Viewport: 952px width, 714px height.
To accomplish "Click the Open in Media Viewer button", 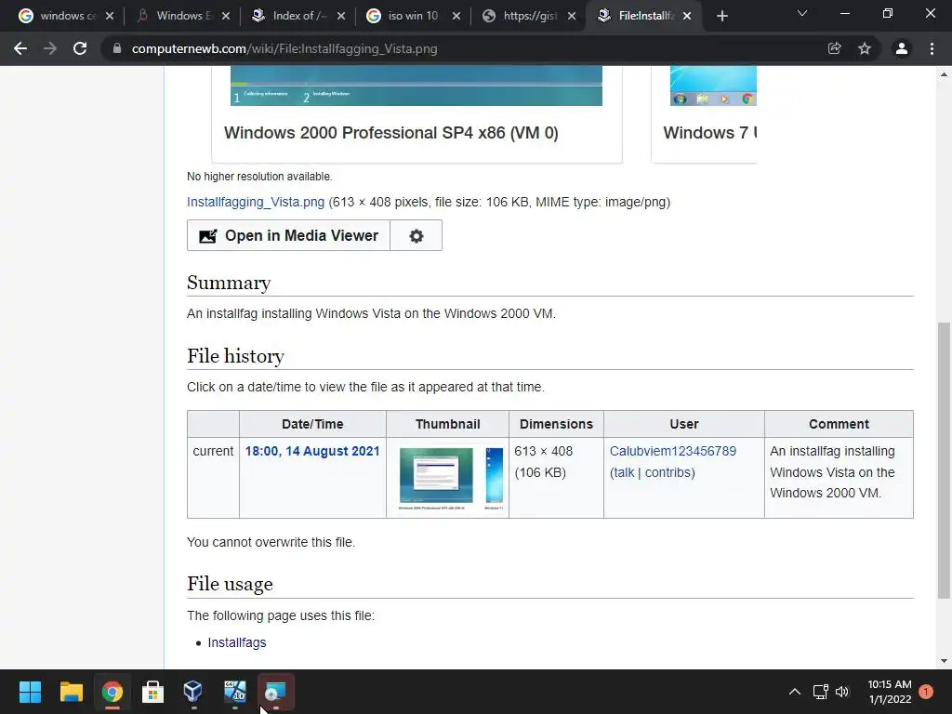I will [x=288, y=235].
